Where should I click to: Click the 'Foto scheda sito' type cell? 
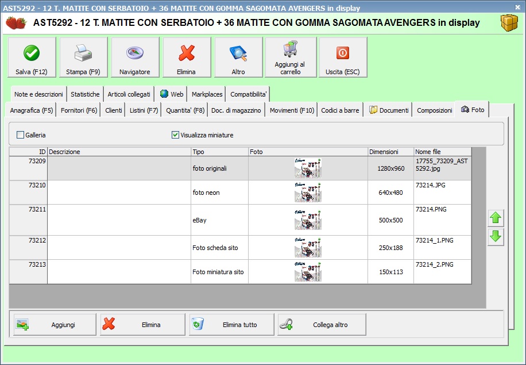point(220,248)
